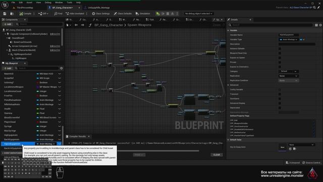Click Edit in C++ link for Capsule Component
This screenshot has width=323, height=182.
pos(55,34)
